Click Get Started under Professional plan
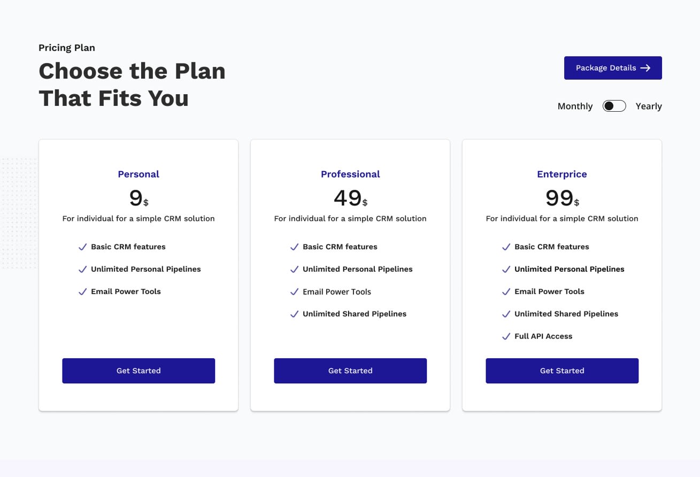This screenshot has width=700, height=477. [x=350, y=371]
